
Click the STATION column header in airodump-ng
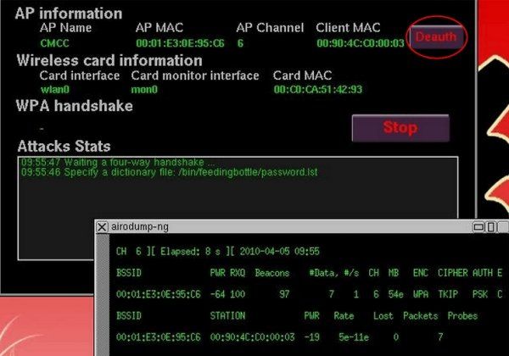click(x=227, y=316)
